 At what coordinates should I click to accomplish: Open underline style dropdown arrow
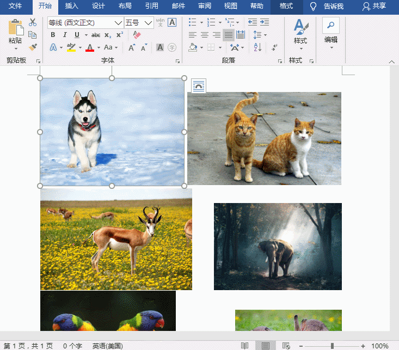point(86,35)
